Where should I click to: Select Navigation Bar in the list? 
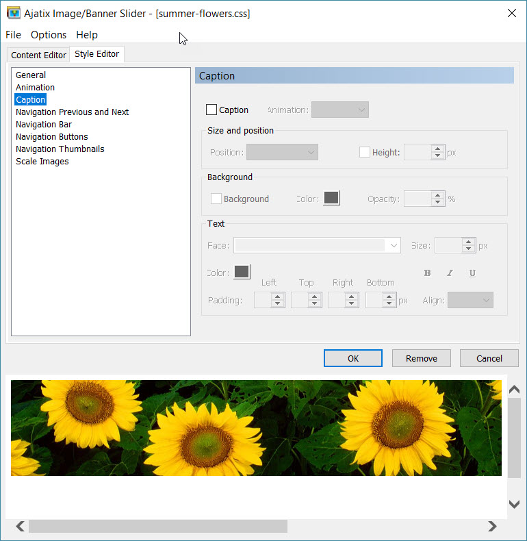click(x=44, y=124)
